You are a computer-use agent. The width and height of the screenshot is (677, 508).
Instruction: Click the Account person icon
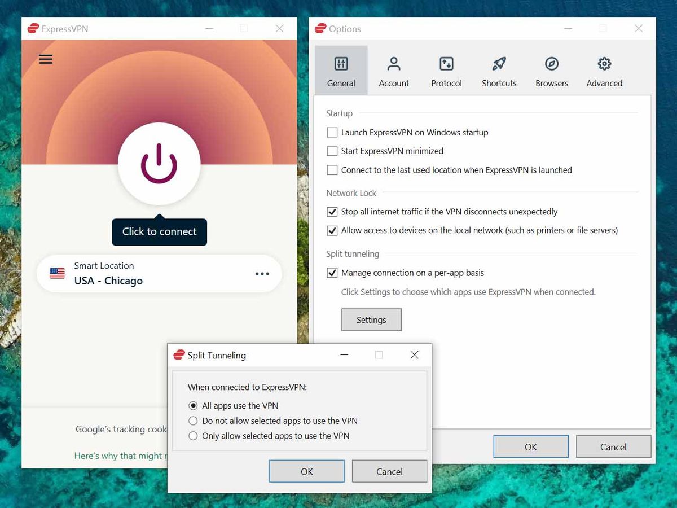(x=393, y=64)
